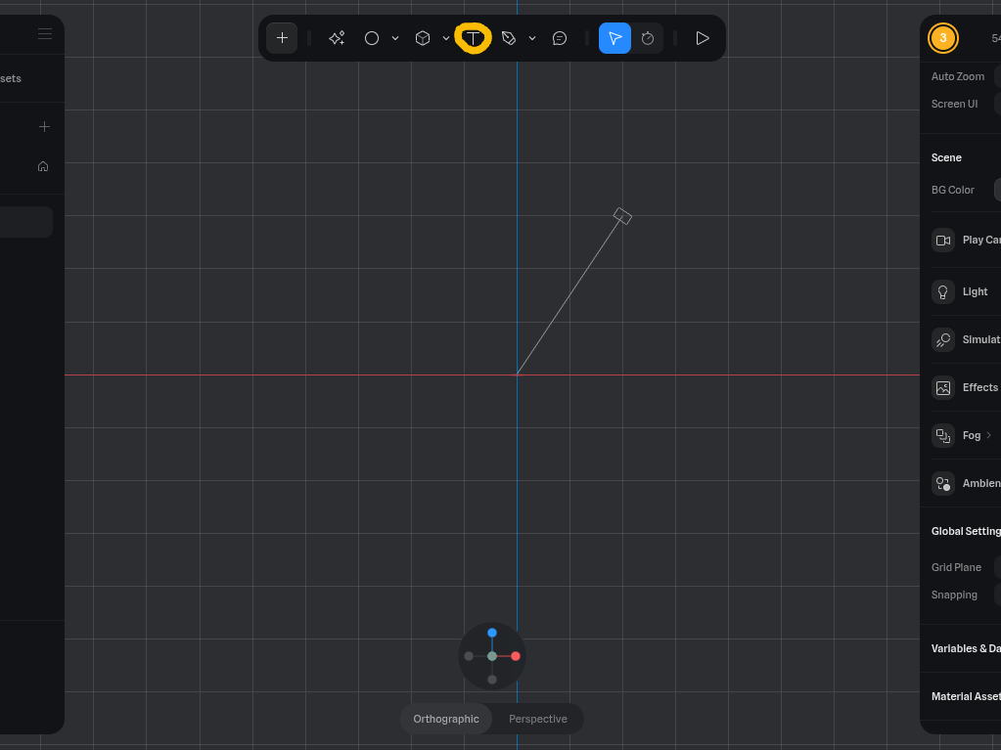
Task: Open the Effects image icon
Action: tap(943, 388)
